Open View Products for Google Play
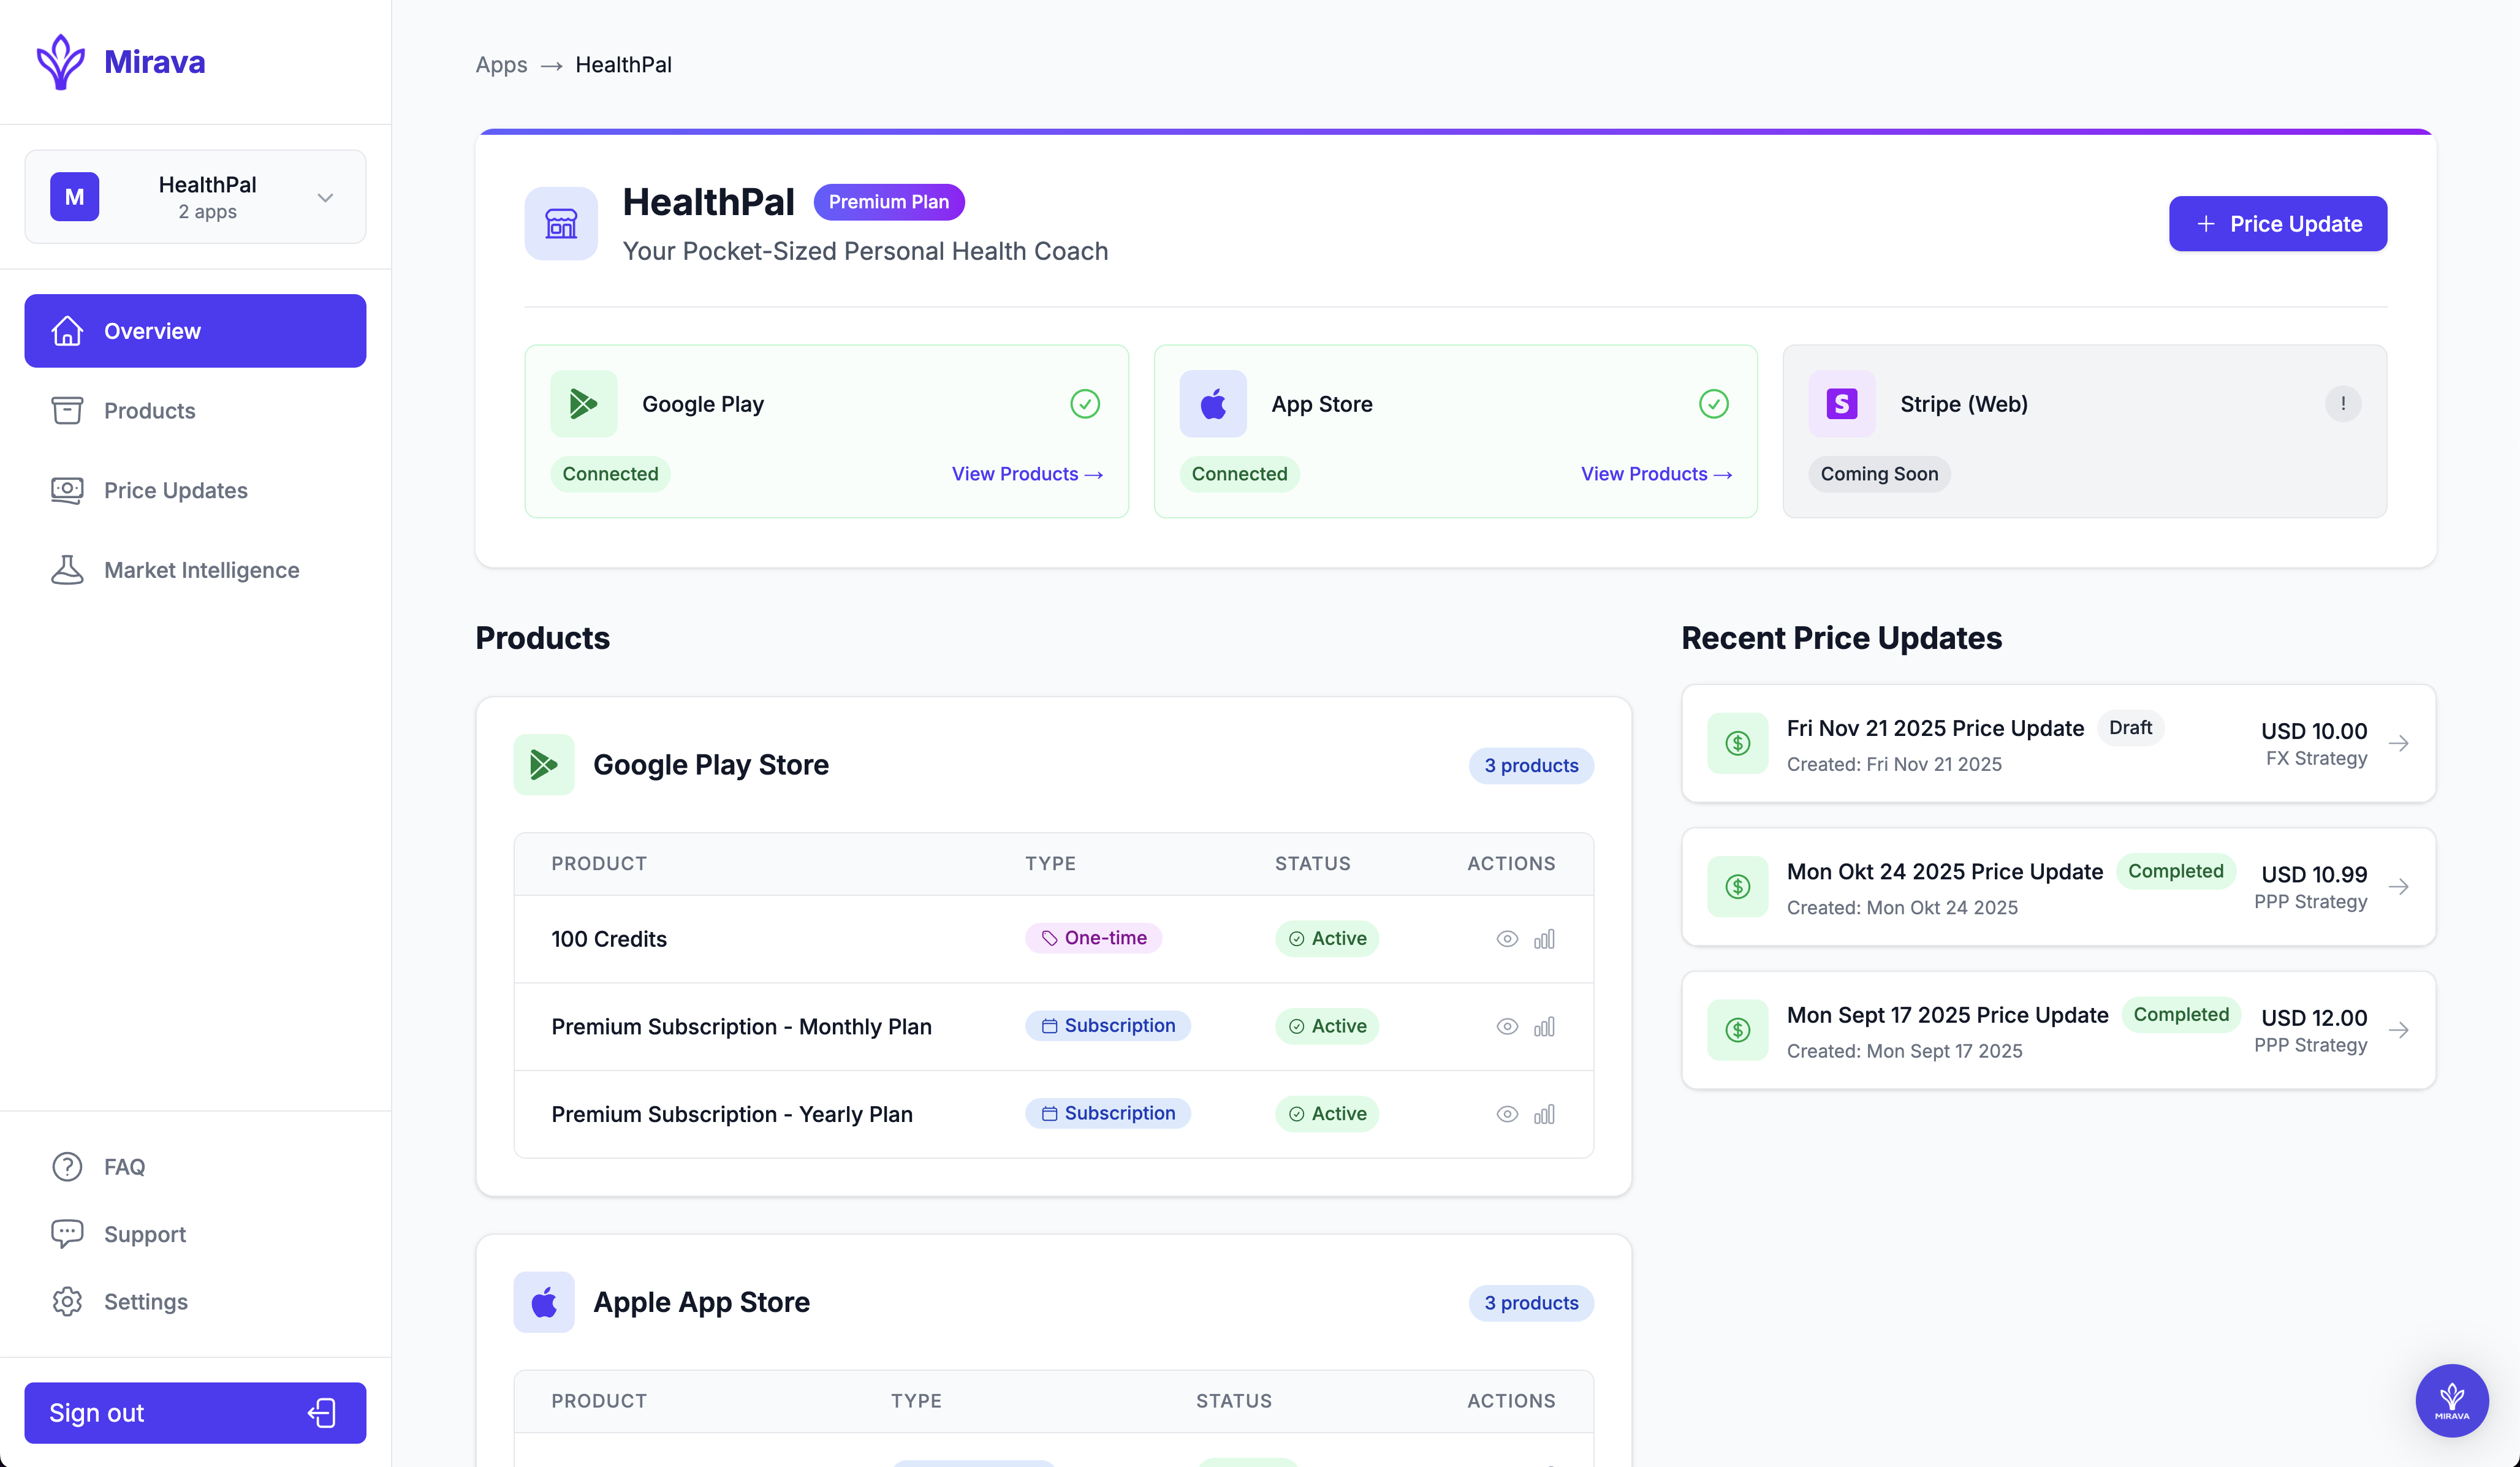Image resolution: width=2520 pixels, height=1467 pixels. click(x=1026, y=474)
